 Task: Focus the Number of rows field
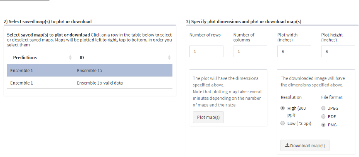(206, 51)
